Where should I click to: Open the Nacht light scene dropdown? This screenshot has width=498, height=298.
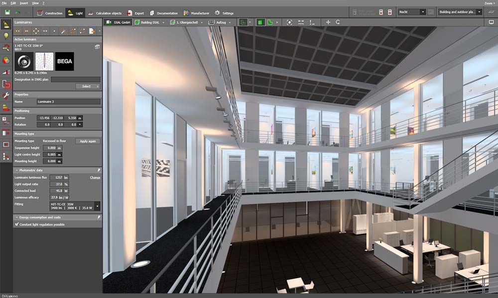point(411,12)
